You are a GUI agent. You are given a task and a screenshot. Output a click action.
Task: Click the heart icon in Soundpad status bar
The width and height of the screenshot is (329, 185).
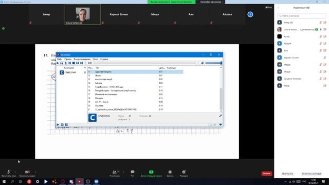click(x=221, y=124)
